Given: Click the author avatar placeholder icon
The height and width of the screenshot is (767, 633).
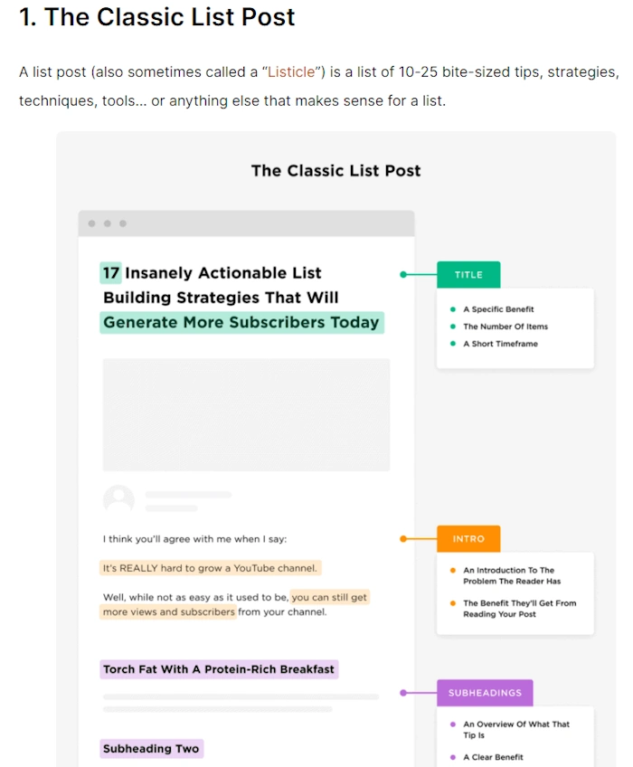Looking at the screenshot, I should pyautogui.click(x=118, y=499).
